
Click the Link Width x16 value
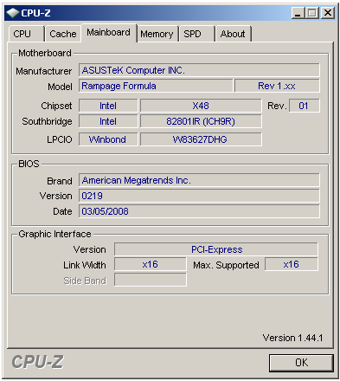click(x=151, y=264)
